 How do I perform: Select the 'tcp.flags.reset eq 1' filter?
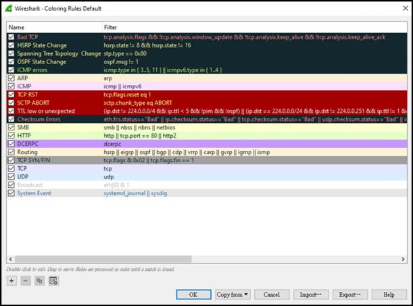pos(127,95)
